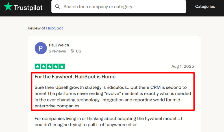This screenshot has height=132, width=224.
Task: Click the fifth green rating star
Action: click(62, 67)
